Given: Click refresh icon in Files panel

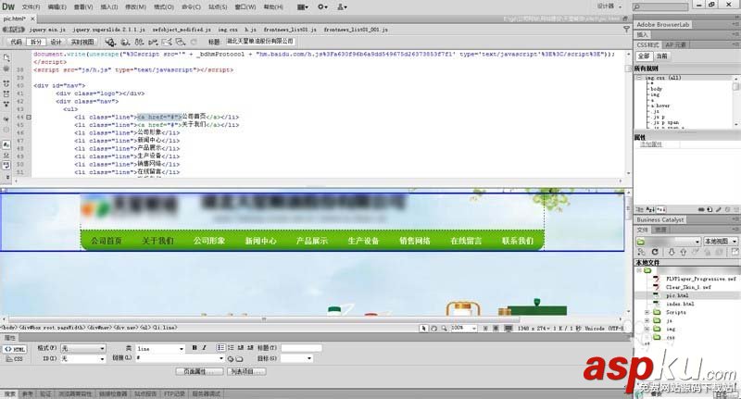Looking at the screenshot, I should (655, 252).
